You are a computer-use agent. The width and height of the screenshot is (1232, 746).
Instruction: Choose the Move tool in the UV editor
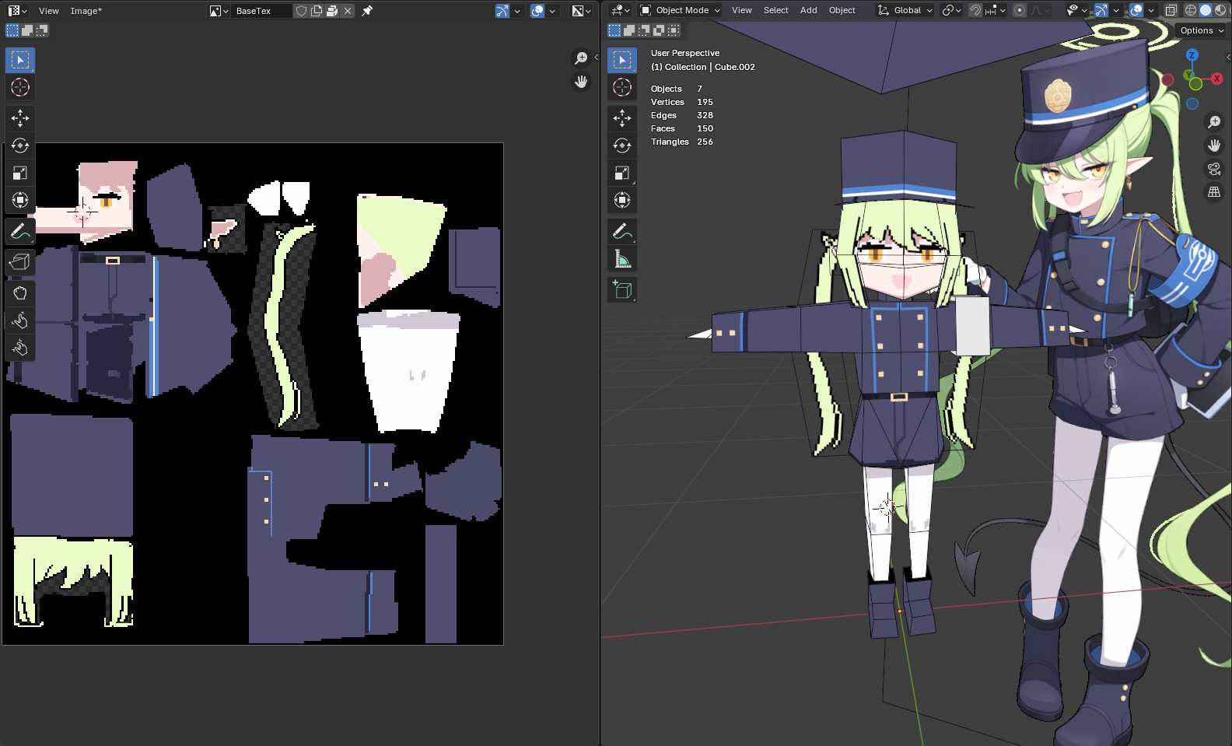tap(20, 118)
